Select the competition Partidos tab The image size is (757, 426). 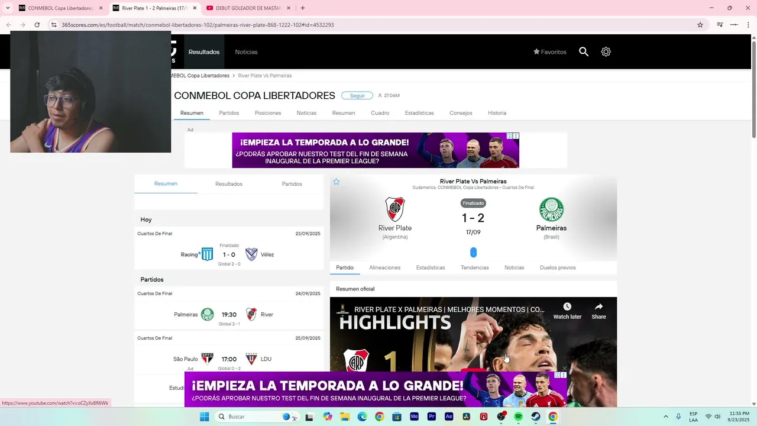pyautogui.click(x=229, y=113)
